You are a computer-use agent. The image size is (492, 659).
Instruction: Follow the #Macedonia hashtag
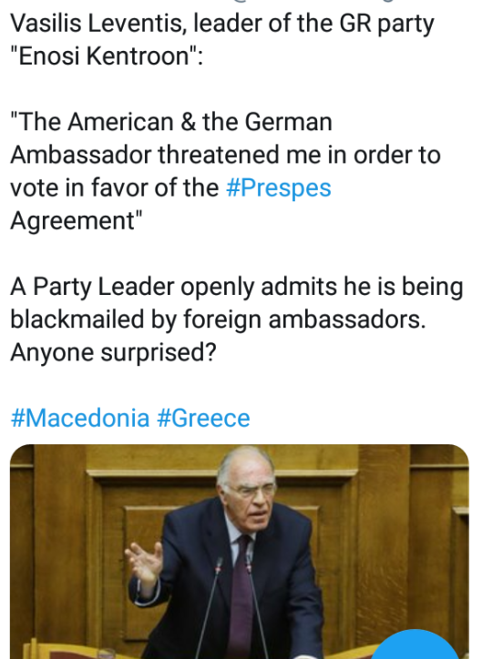(x=80, y=418)
